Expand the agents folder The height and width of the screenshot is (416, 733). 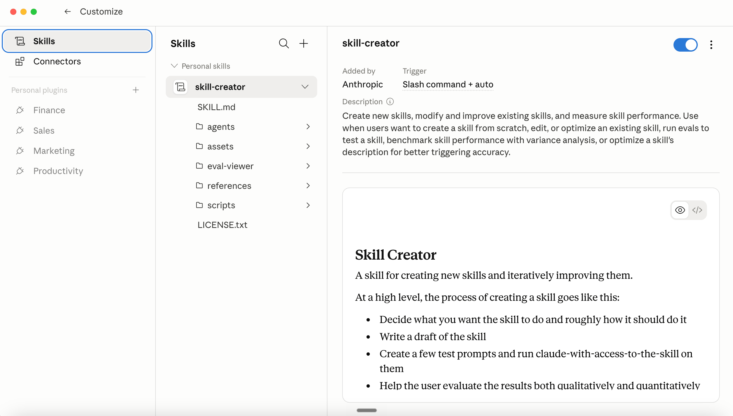[x=308, y=126]
